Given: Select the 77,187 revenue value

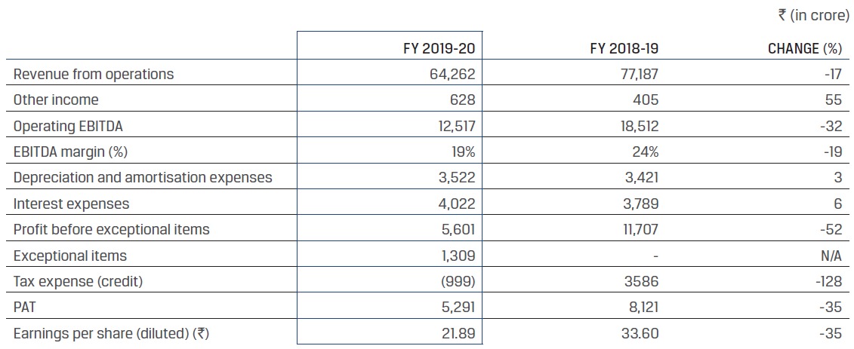Looking at the screenshot, I should pos(637,74).
